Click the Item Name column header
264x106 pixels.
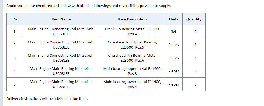point(61,19)
